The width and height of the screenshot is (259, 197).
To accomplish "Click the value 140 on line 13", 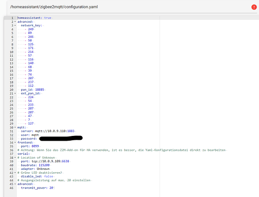I will click(31, 63).
